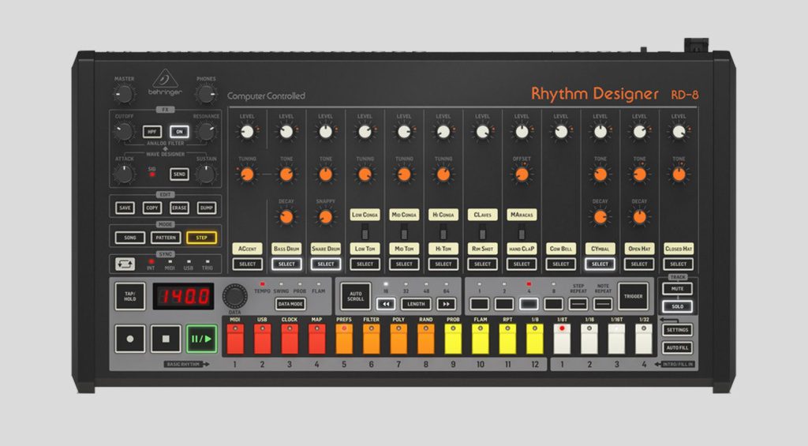Push the Note Repeat dash button
808x446 pixels.
pyautogui.click(x=602, y=304)
